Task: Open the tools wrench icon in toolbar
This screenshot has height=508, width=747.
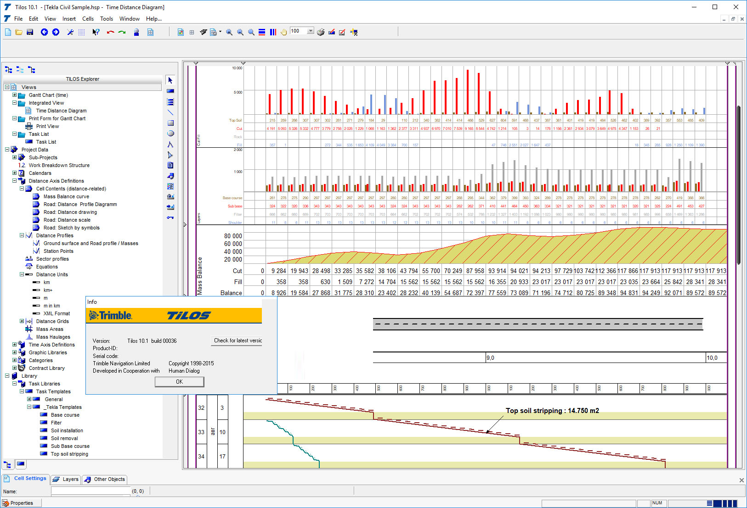Action: (70, 32)
